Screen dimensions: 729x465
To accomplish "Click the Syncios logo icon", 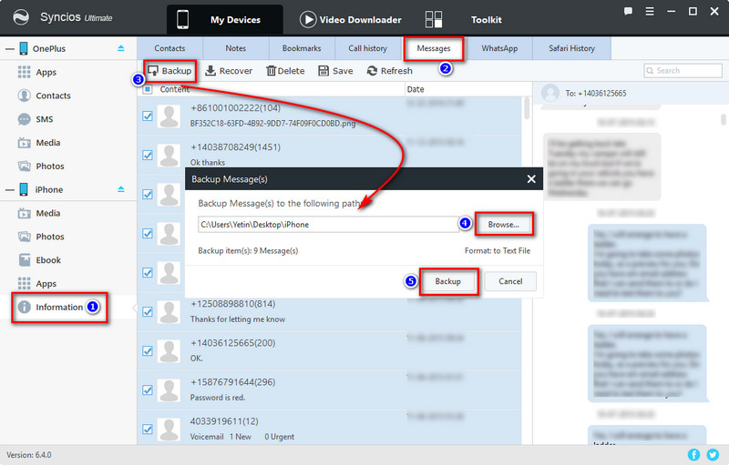I will (20, 17).
